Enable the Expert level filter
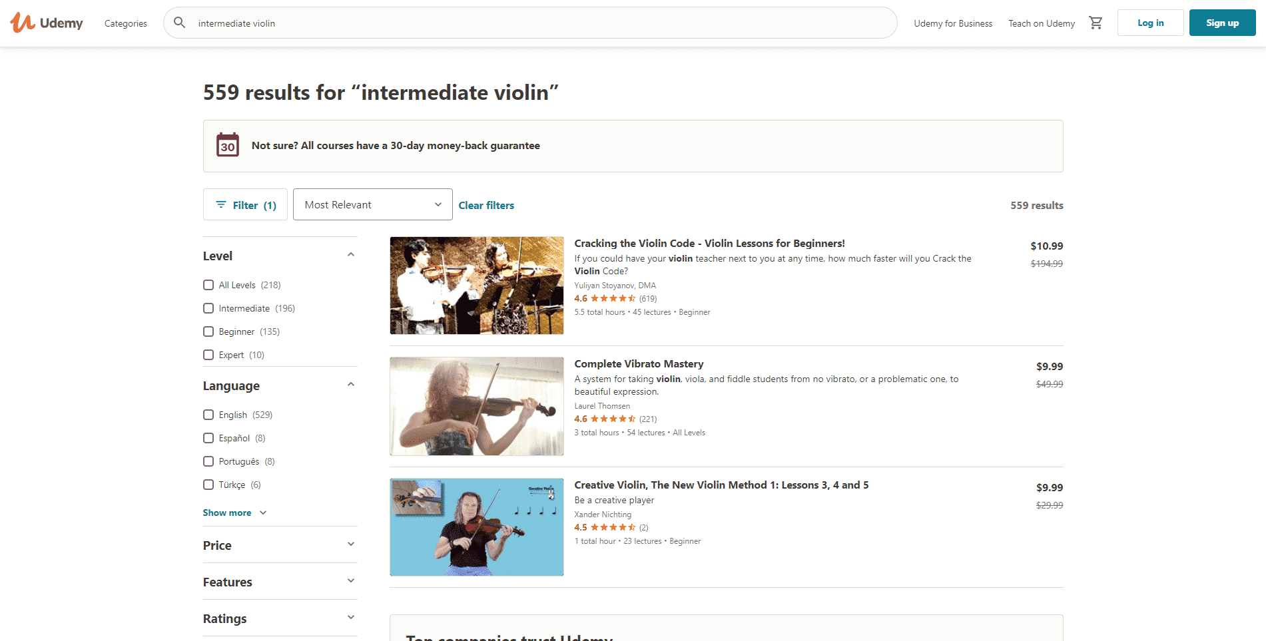Image resolution: width=1266 pixels, height=641 pixels. (x=208, y=355)
